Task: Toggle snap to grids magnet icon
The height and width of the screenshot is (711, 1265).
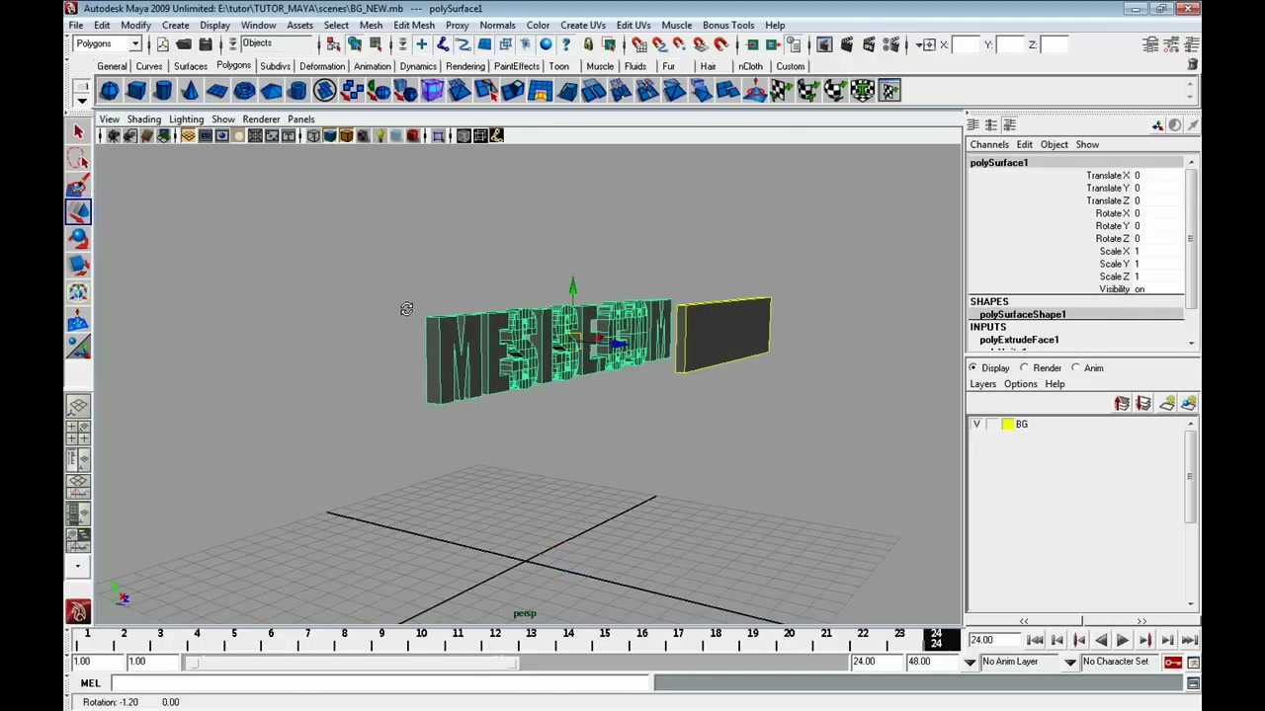Action: (x=638, y=44)
